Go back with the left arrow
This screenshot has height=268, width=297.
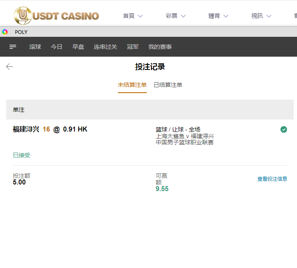click(x=10, y=67)
